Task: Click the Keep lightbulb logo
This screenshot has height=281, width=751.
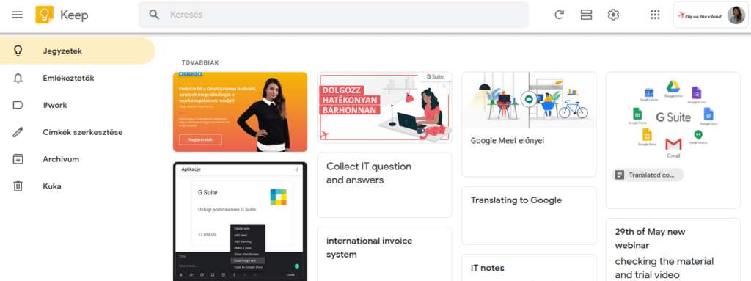Action: 45,15
